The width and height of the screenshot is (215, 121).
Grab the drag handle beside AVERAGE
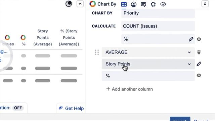point(97,52)
